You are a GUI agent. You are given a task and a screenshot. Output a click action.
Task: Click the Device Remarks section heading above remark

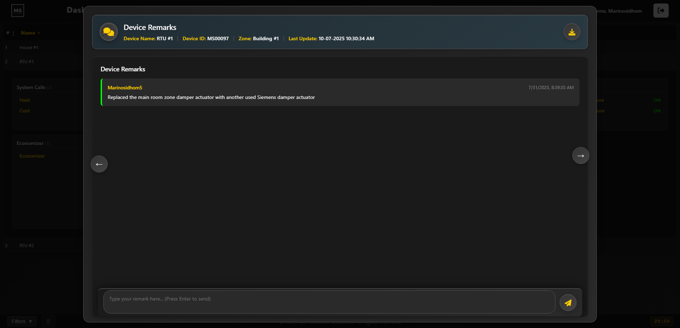point(123,69)
